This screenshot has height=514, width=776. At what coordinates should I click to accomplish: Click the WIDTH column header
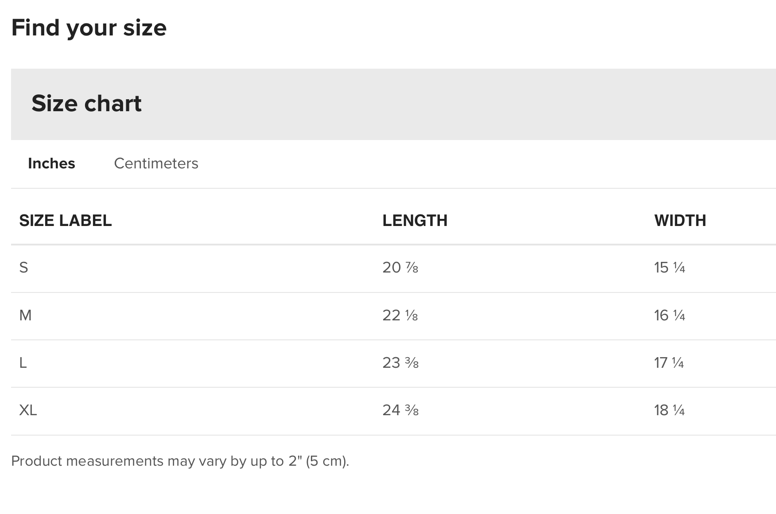680,220
